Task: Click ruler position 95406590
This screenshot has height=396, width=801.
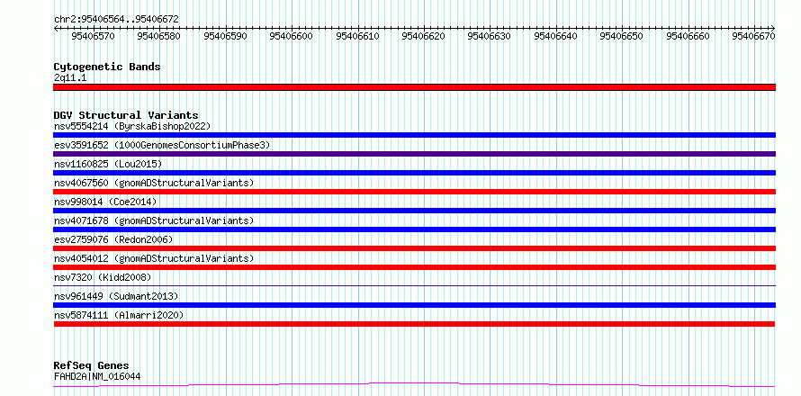Action: click(x=225, y=36)
